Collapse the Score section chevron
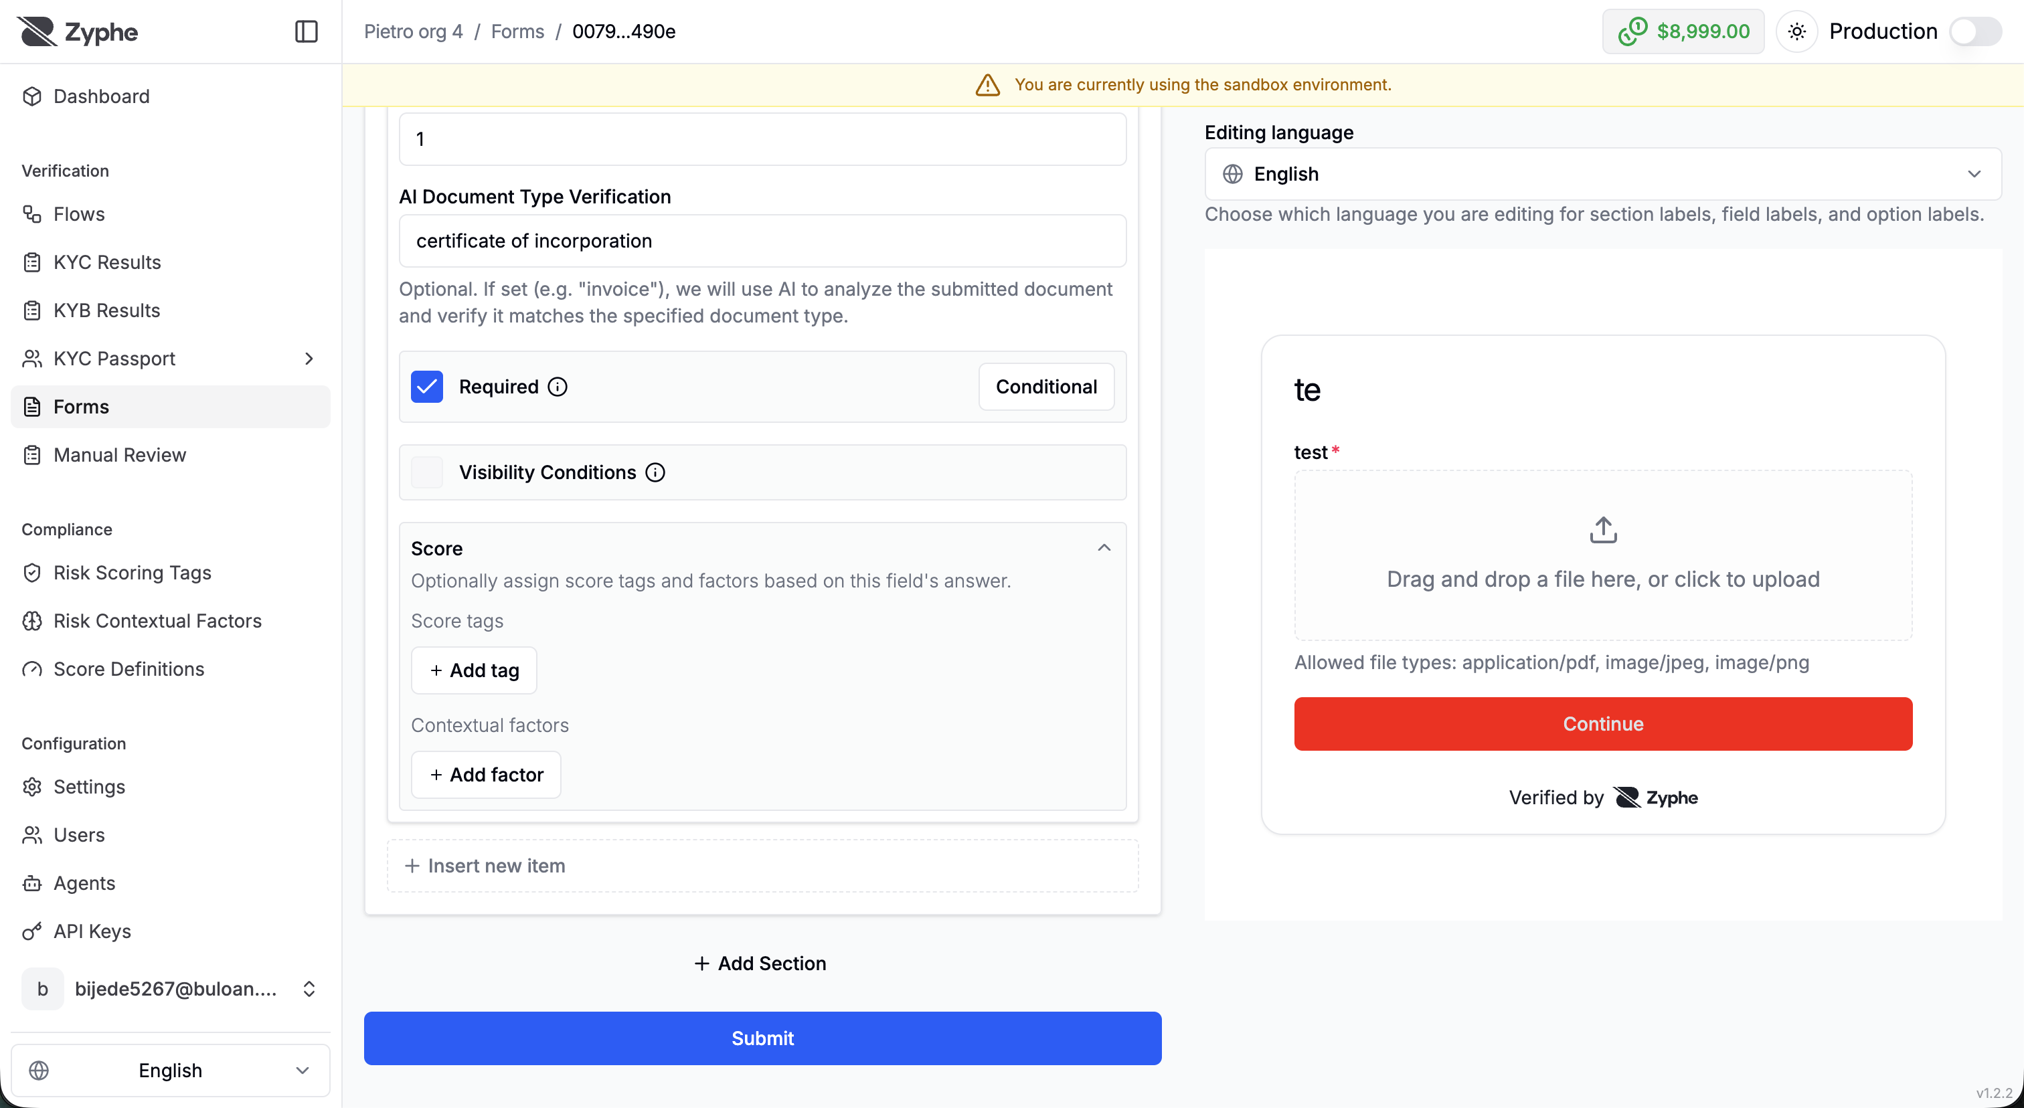 [1104, 547]
